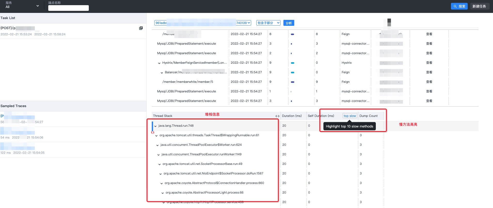Click 查看 for the Hystrix span row
This screenshot has width=493, height=208.
pyautogui.click(x=429, y=63)
